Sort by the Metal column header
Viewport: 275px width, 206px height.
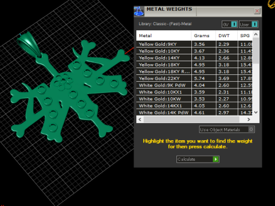pyautogui.click(x=164, y=35)
